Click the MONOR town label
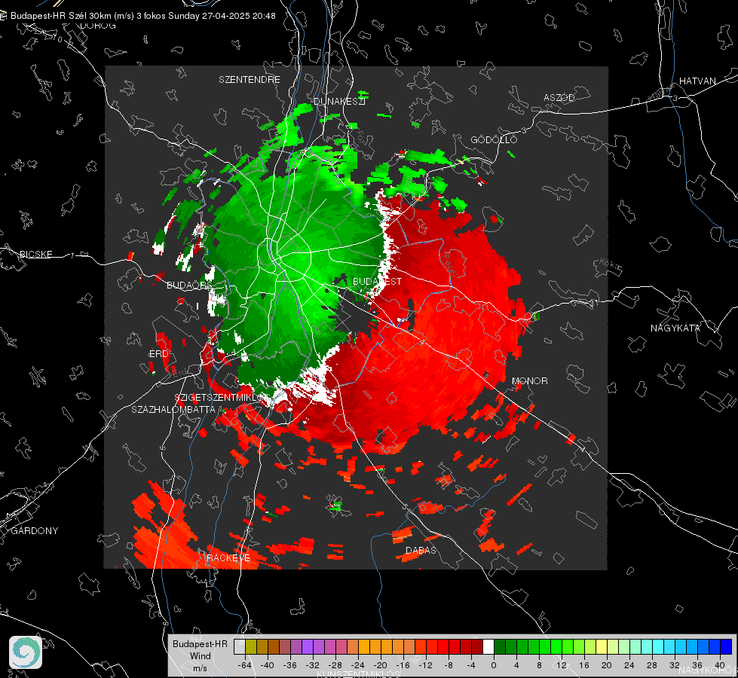Screen dimensions: 738x678 tap(529, 381)
